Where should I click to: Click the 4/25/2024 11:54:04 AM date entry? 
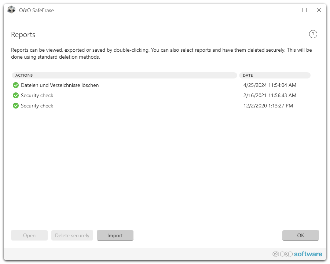269,85
